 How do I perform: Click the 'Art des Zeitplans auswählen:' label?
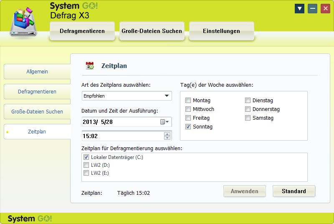[116, 85]
